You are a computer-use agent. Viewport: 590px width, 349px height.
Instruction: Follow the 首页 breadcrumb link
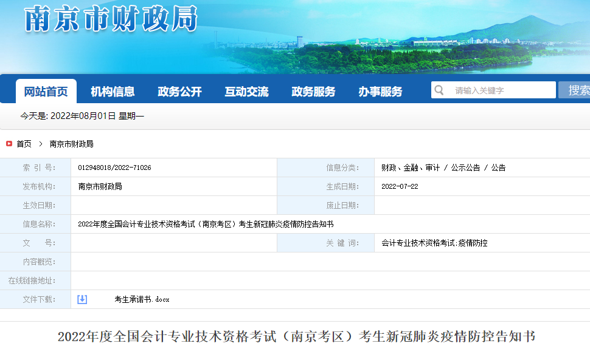pos(24,144)
